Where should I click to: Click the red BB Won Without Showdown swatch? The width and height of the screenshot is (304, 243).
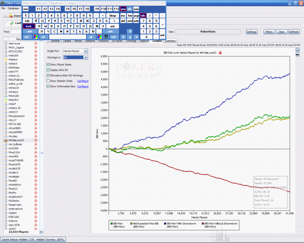coord(203,223)
